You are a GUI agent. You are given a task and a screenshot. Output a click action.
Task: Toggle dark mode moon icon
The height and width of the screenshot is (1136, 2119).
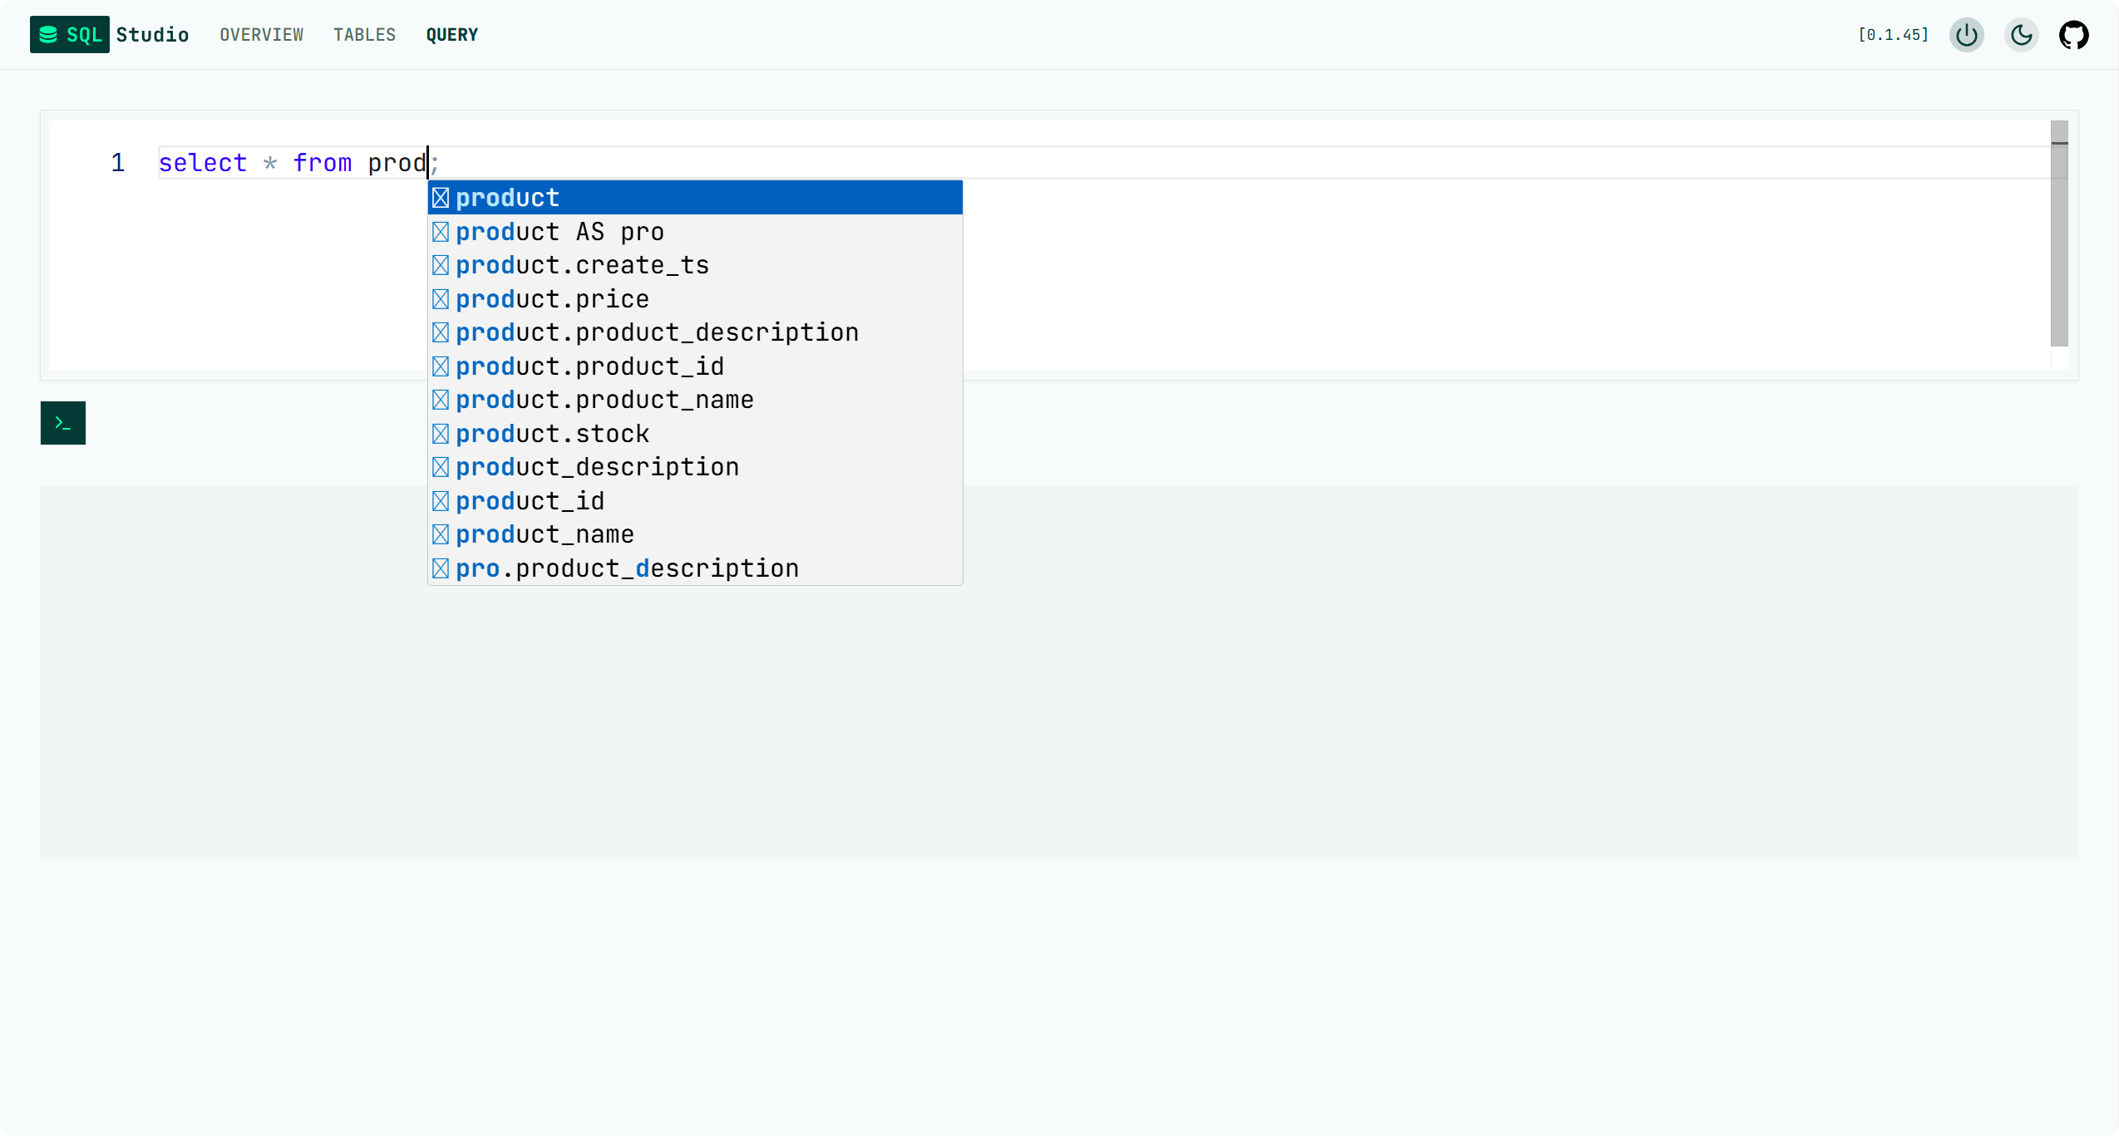2021,35
